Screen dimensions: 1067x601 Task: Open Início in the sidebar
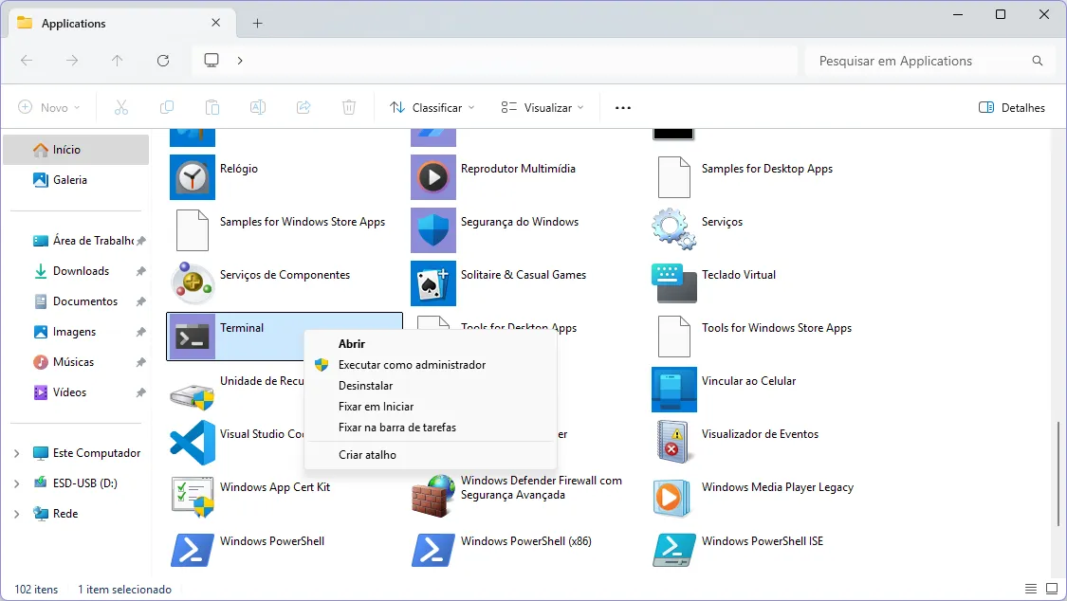pyautogui.click(x=76, y=150)
